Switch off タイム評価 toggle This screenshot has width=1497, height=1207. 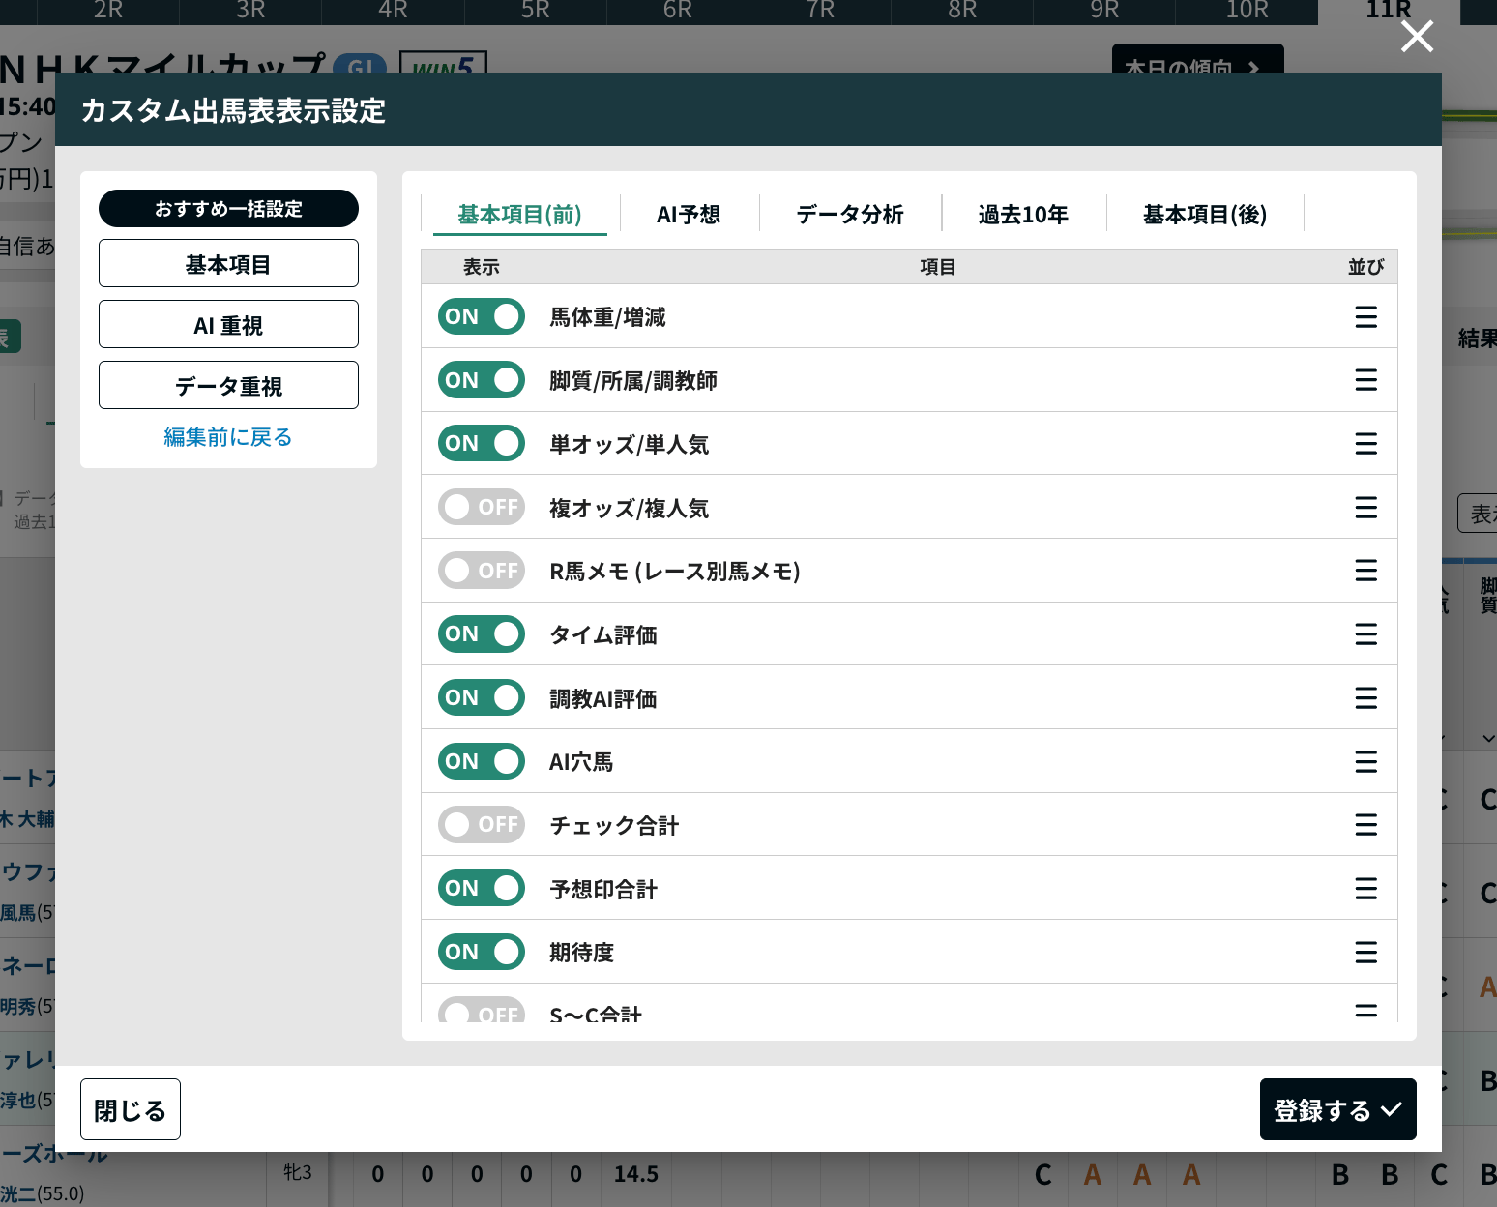pos(482,633)
